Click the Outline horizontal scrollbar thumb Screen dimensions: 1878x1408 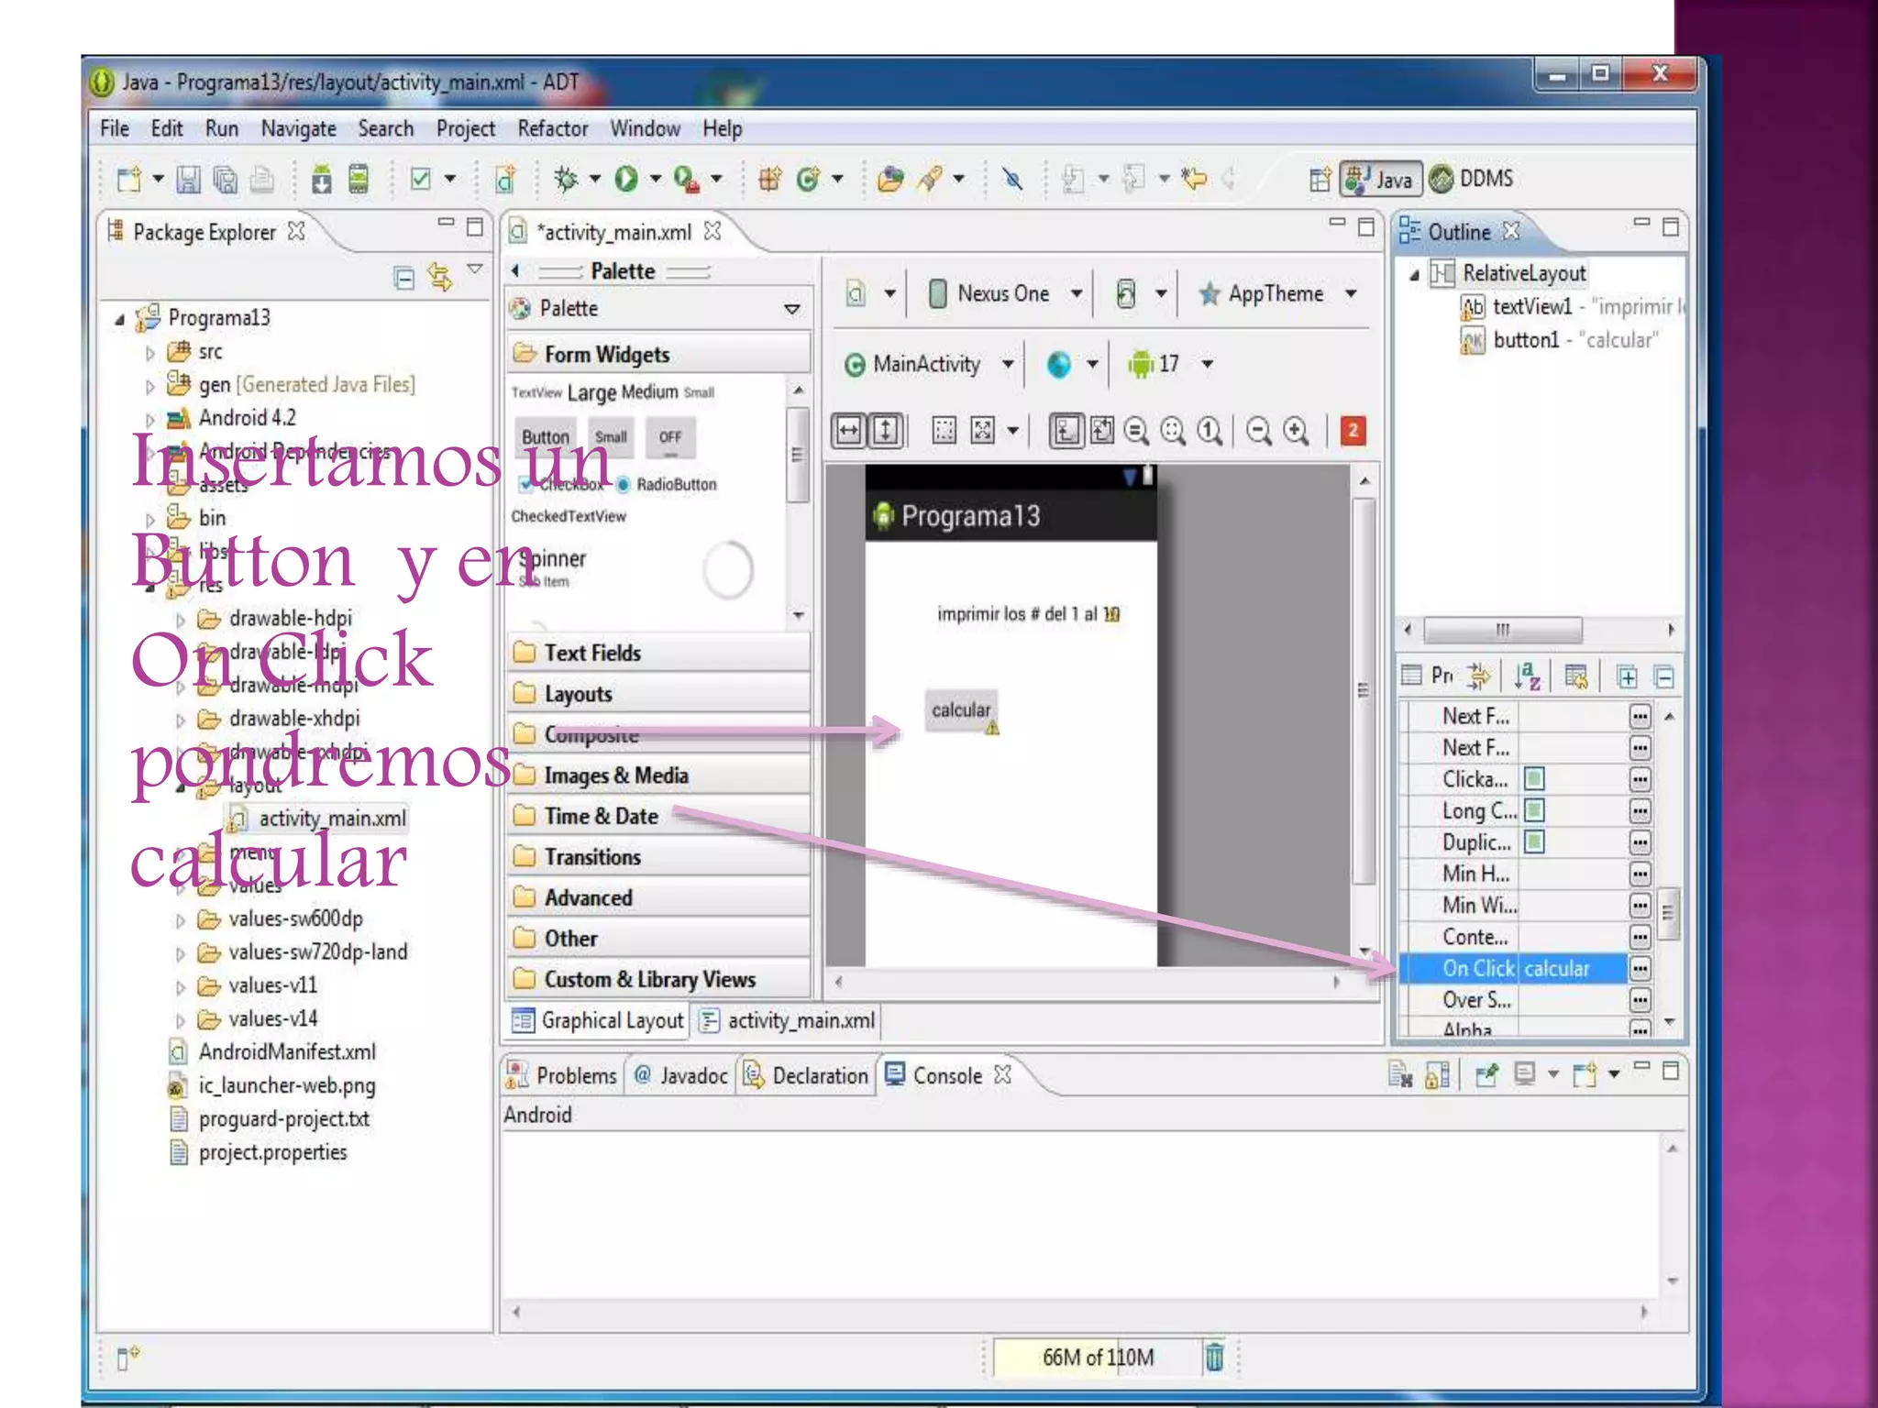click(1503, 630)
